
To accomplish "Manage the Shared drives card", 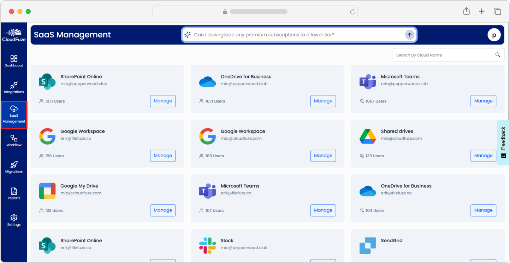I will click(483, 156).
